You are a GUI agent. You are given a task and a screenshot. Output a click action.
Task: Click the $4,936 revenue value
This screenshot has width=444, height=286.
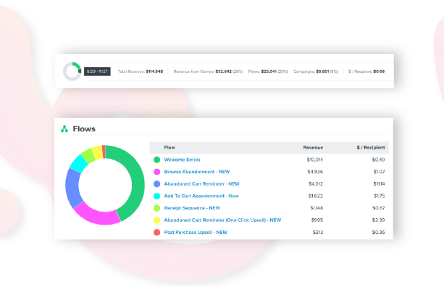pos(315,172)
